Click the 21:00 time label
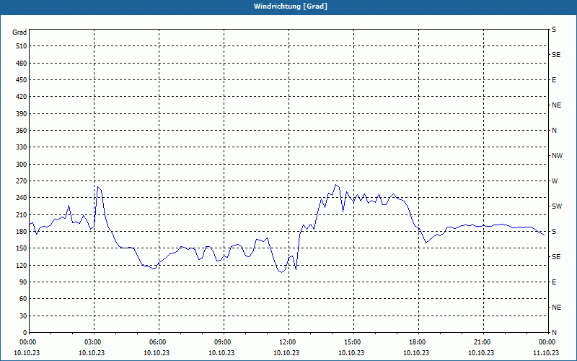This screenshot has height=361, width=577. pyautogui.click(x=481, y=342)
